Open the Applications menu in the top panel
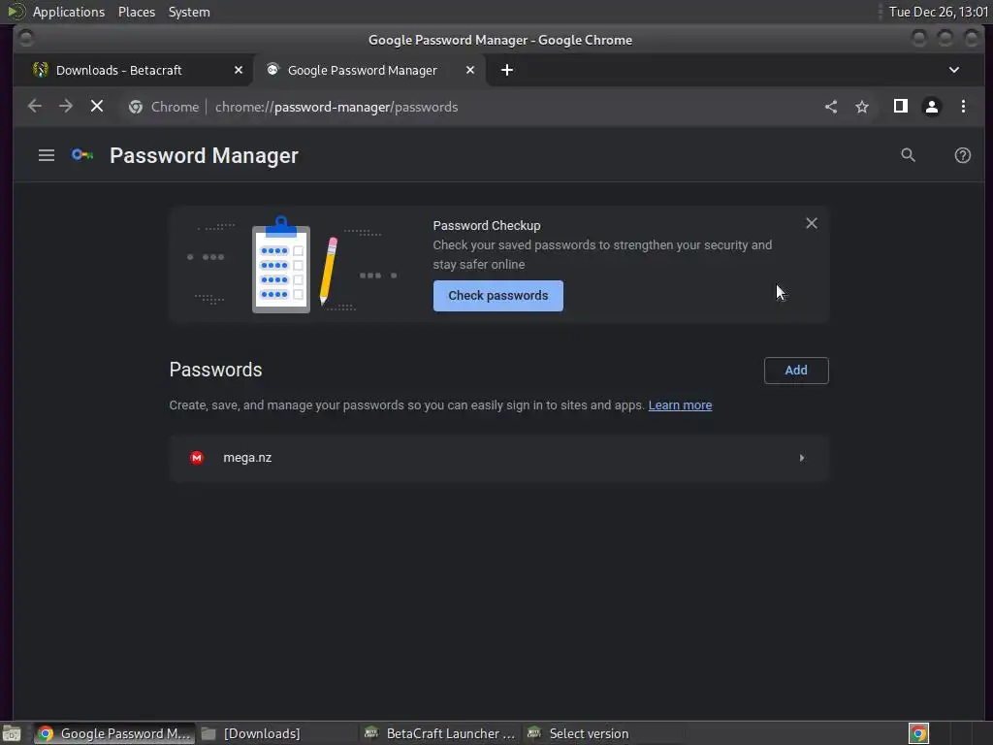This screenshot has width=993, height=745. click(69, 12)
